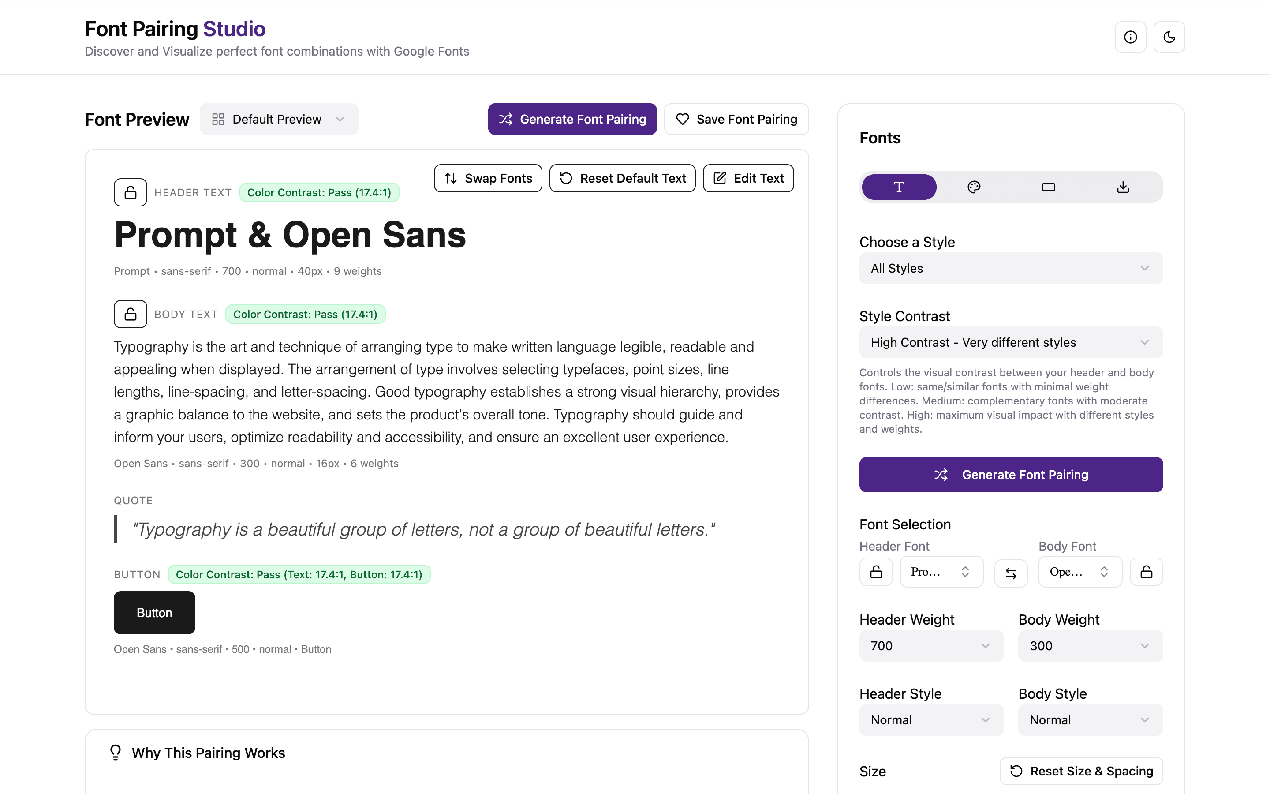
Task: Switch to the color palette tab
Action: tap(974, 187)
